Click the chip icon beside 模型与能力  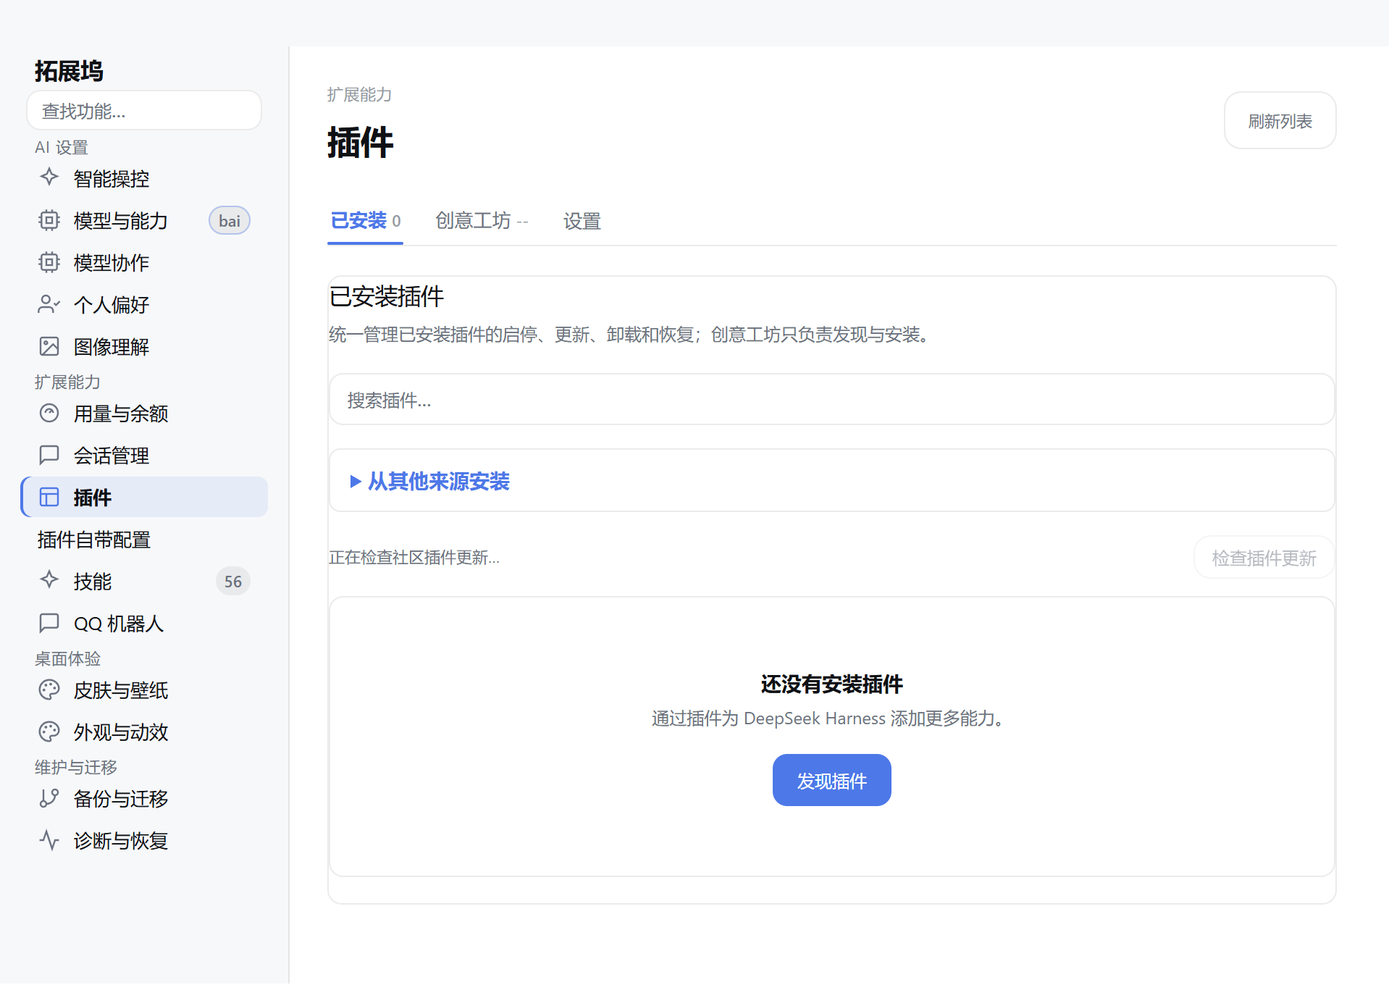49,220
